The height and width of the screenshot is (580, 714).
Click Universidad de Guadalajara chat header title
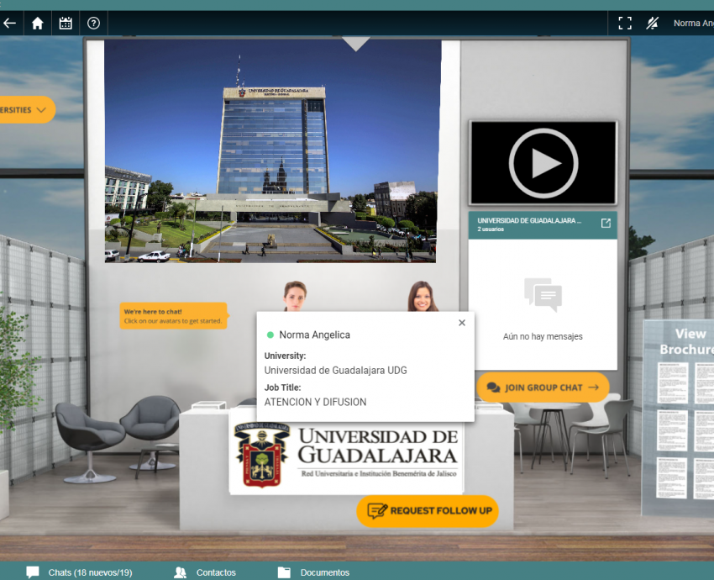click(529, 220)
